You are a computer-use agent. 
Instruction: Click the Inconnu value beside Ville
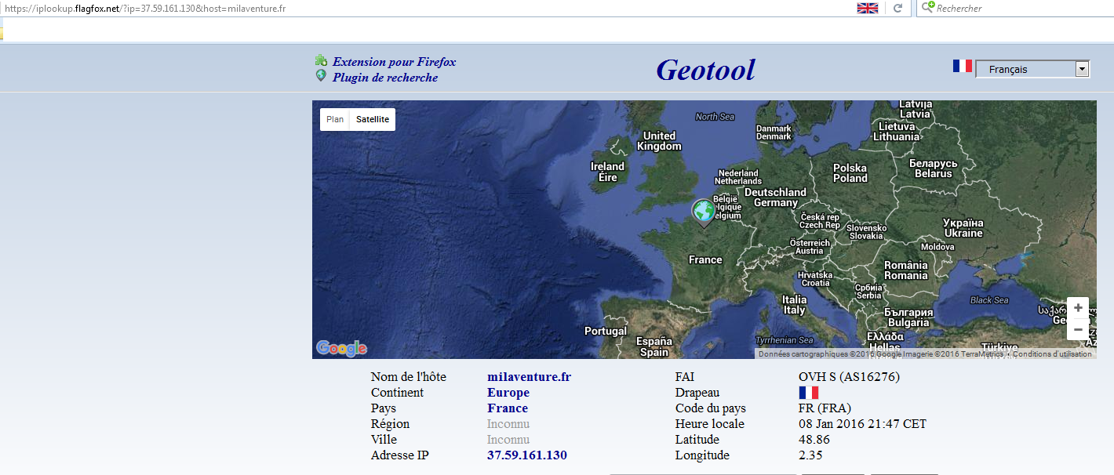[508, 440]
